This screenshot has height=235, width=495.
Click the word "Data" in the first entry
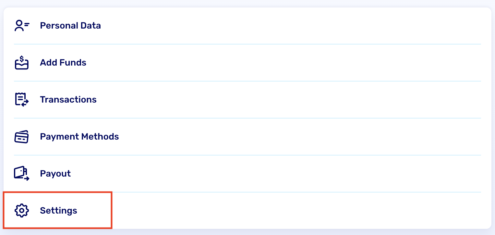[x=91, y=26]
